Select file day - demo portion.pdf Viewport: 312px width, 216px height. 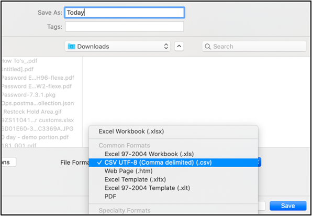(35, 137)
